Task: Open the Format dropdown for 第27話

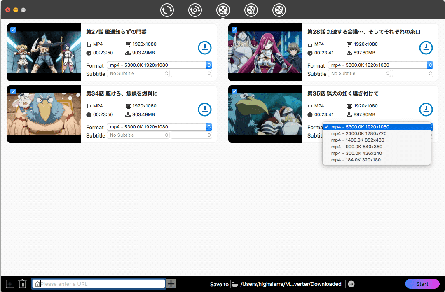Action: click(x=159, y=65)
